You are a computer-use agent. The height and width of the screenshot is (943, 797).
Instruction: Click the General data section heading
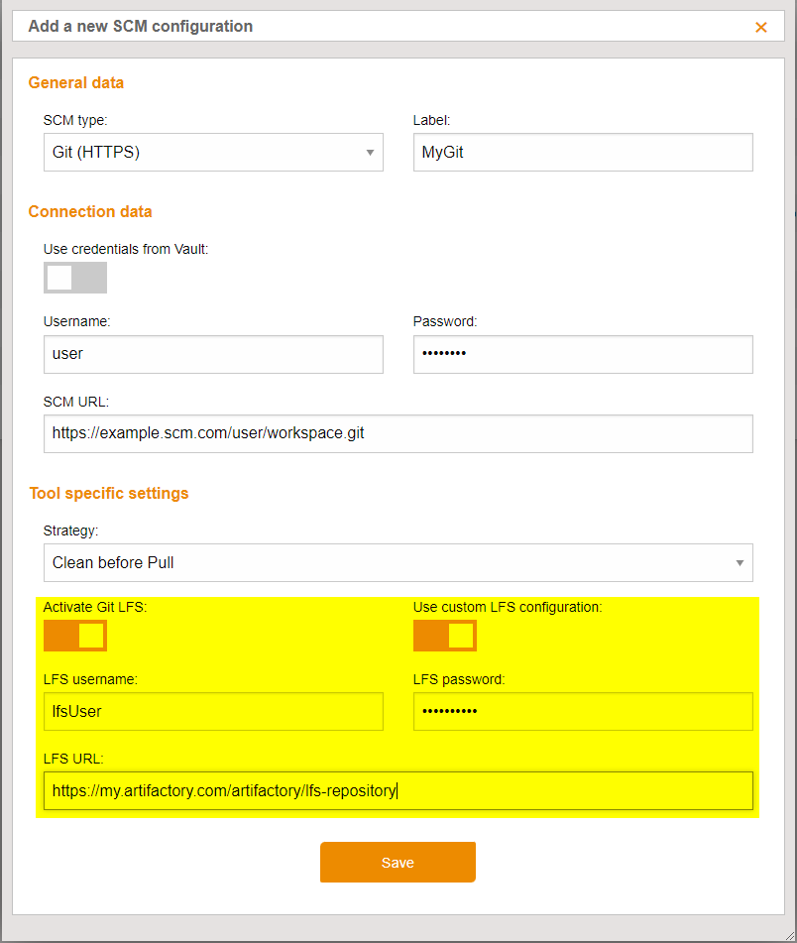click(x=76, y=83)
